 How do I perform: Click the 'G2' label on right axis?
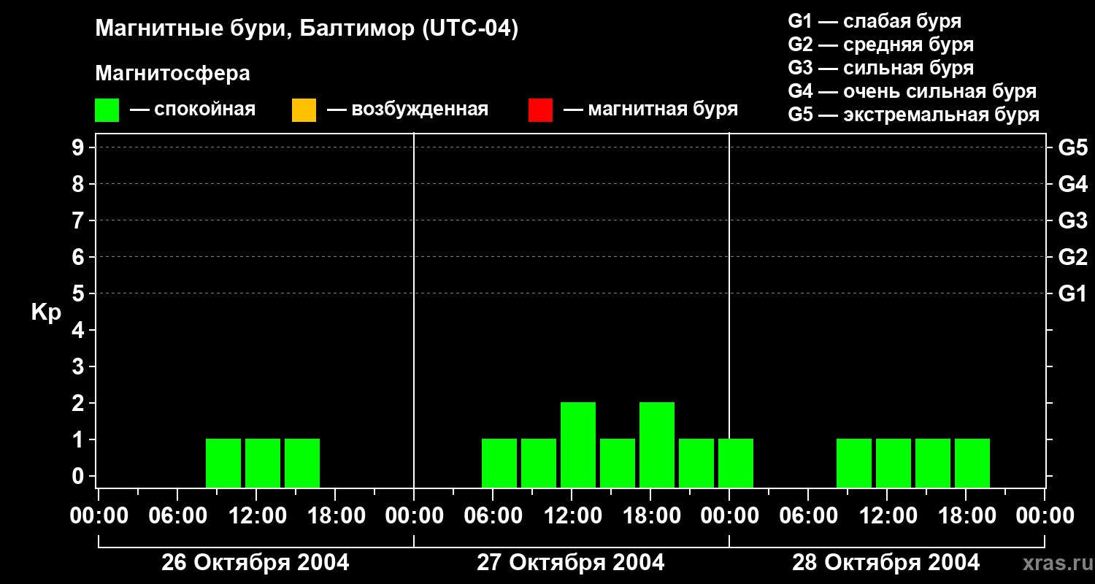(x=1072, y=257)
